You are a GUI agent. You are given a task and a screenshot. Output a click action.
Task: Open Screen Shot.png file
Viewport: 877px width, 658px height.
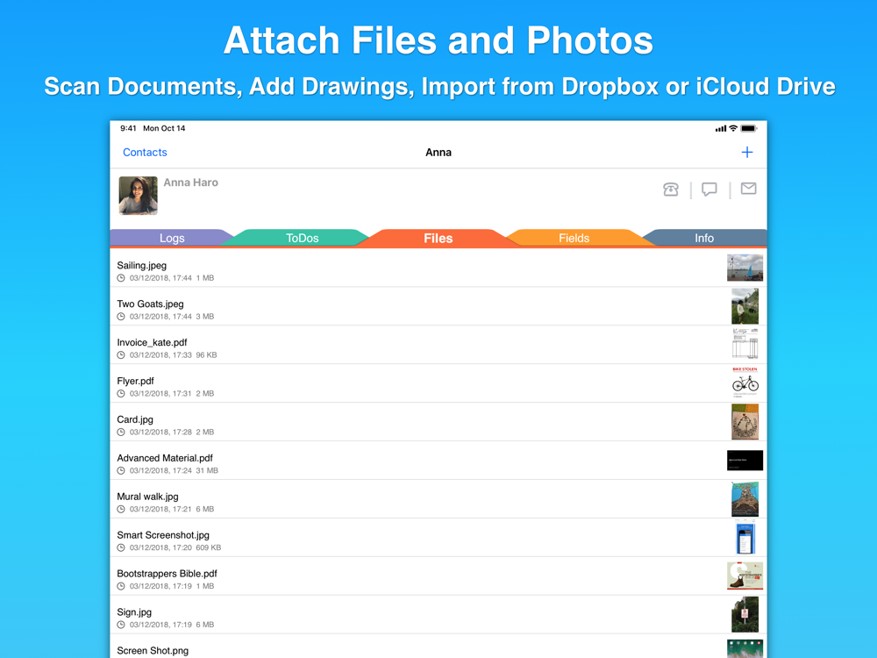(x=438, y=647)
